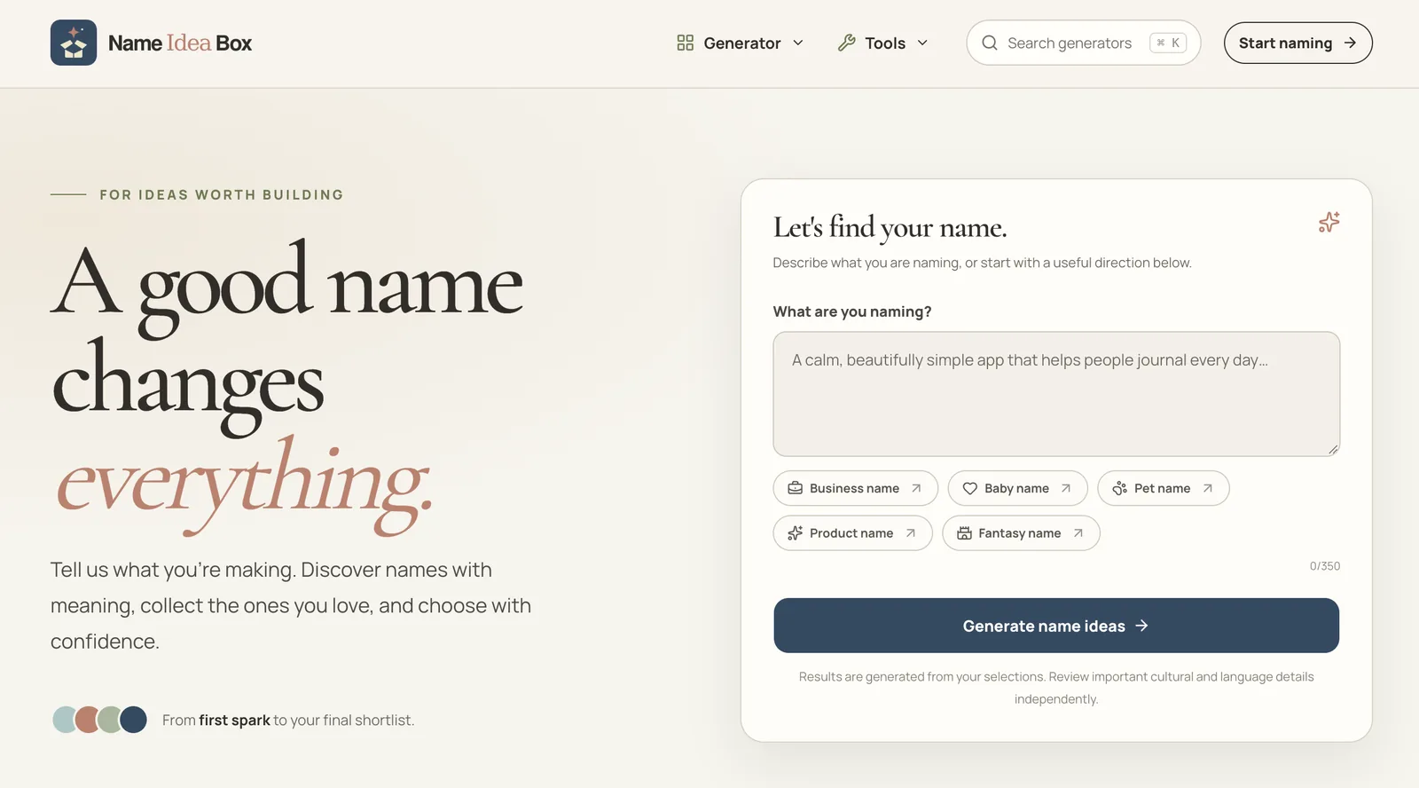Expand the Generator dropdown chevron

798,43
